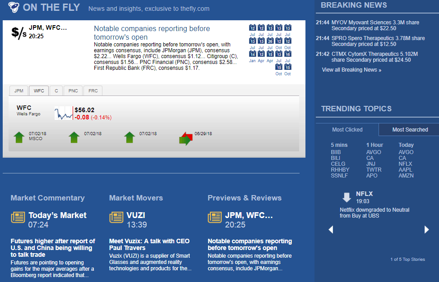Click APO trending ticker
Viewport: 439px width, 282px height.
[372, 176]
